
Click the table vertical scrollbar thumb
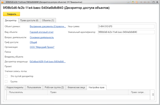(153, 94)
